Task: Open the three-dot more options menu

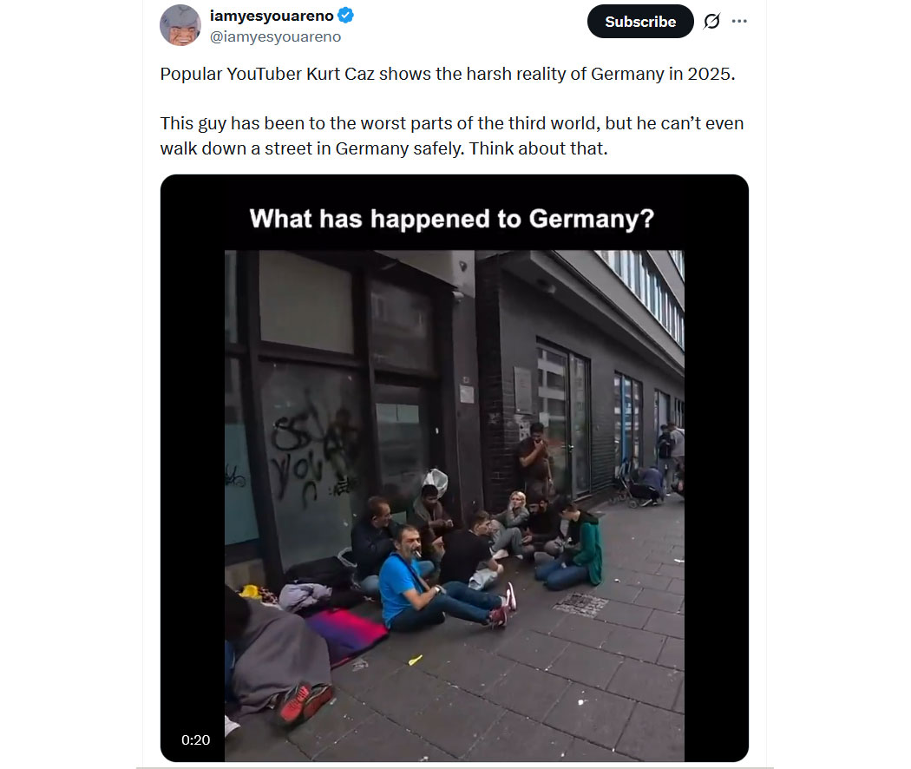Action: [739, 21]
